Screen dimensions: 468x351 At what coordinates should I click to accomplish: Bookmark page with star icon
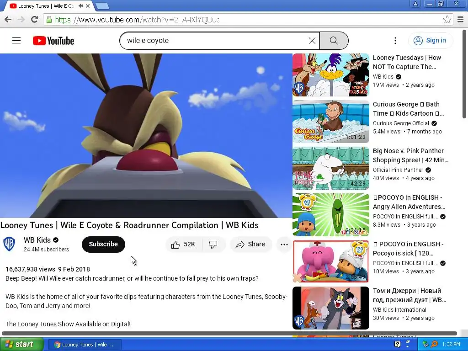pos(447,20)
